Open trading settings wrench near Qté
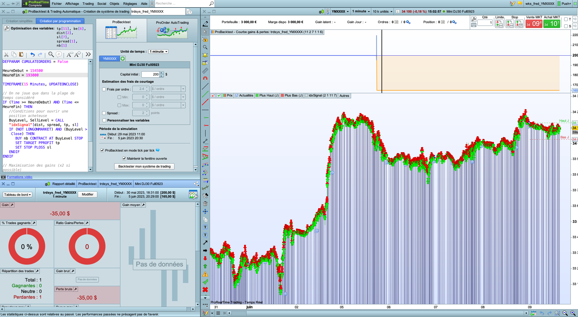The height and width of the screenshot is (317, 578). click(x=474, y=19)
